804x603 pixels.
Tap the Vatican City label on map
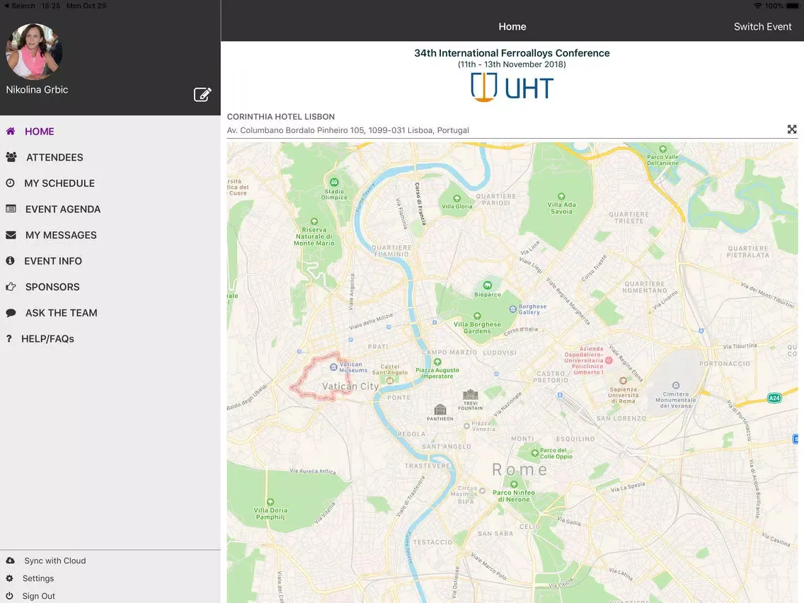[x=350, y=386]
